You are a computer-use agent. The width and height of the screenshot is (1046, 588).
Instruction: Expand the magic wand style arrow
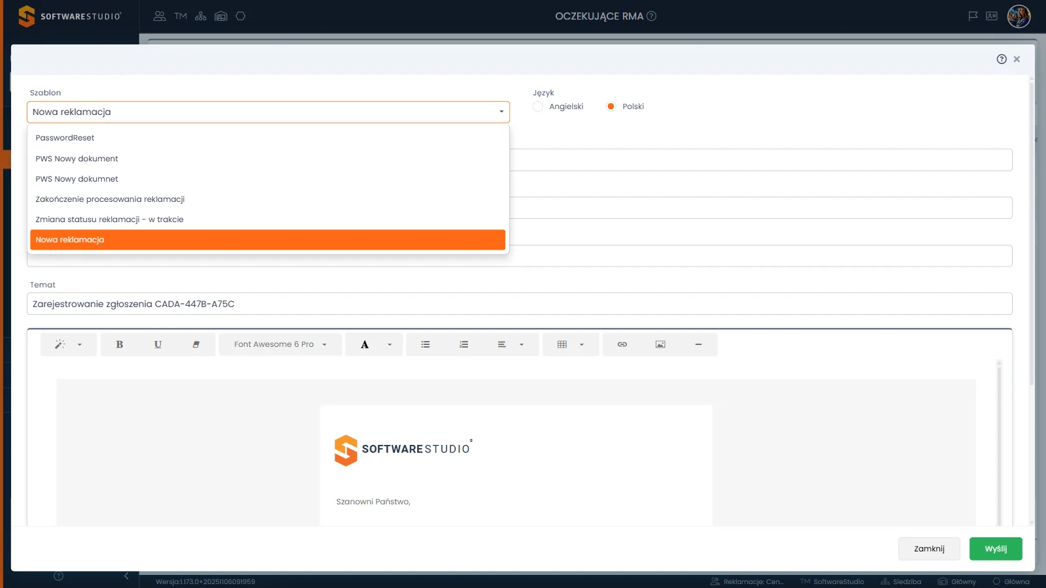click(80, 344)
